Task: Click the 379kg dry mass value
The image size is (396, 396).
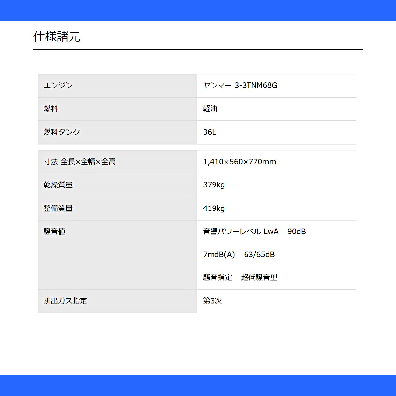Action: [214, 185]
